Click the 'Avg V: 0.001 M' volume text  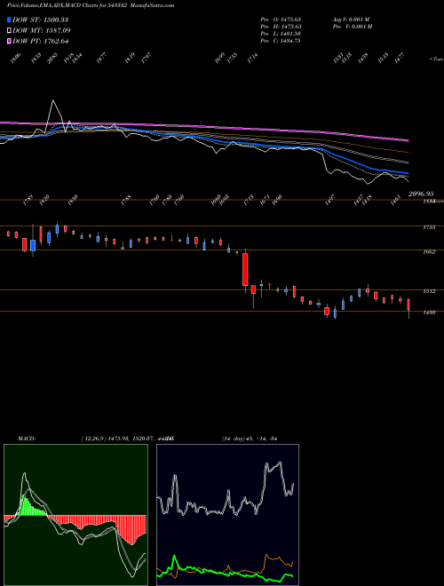353,19
